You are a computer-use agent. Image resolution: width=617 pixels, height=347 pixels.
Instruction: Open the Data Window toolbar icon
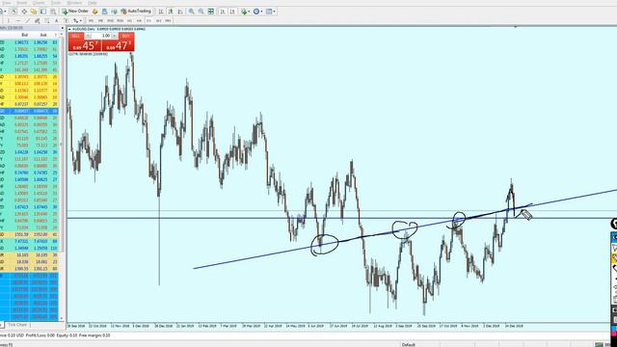24,12
